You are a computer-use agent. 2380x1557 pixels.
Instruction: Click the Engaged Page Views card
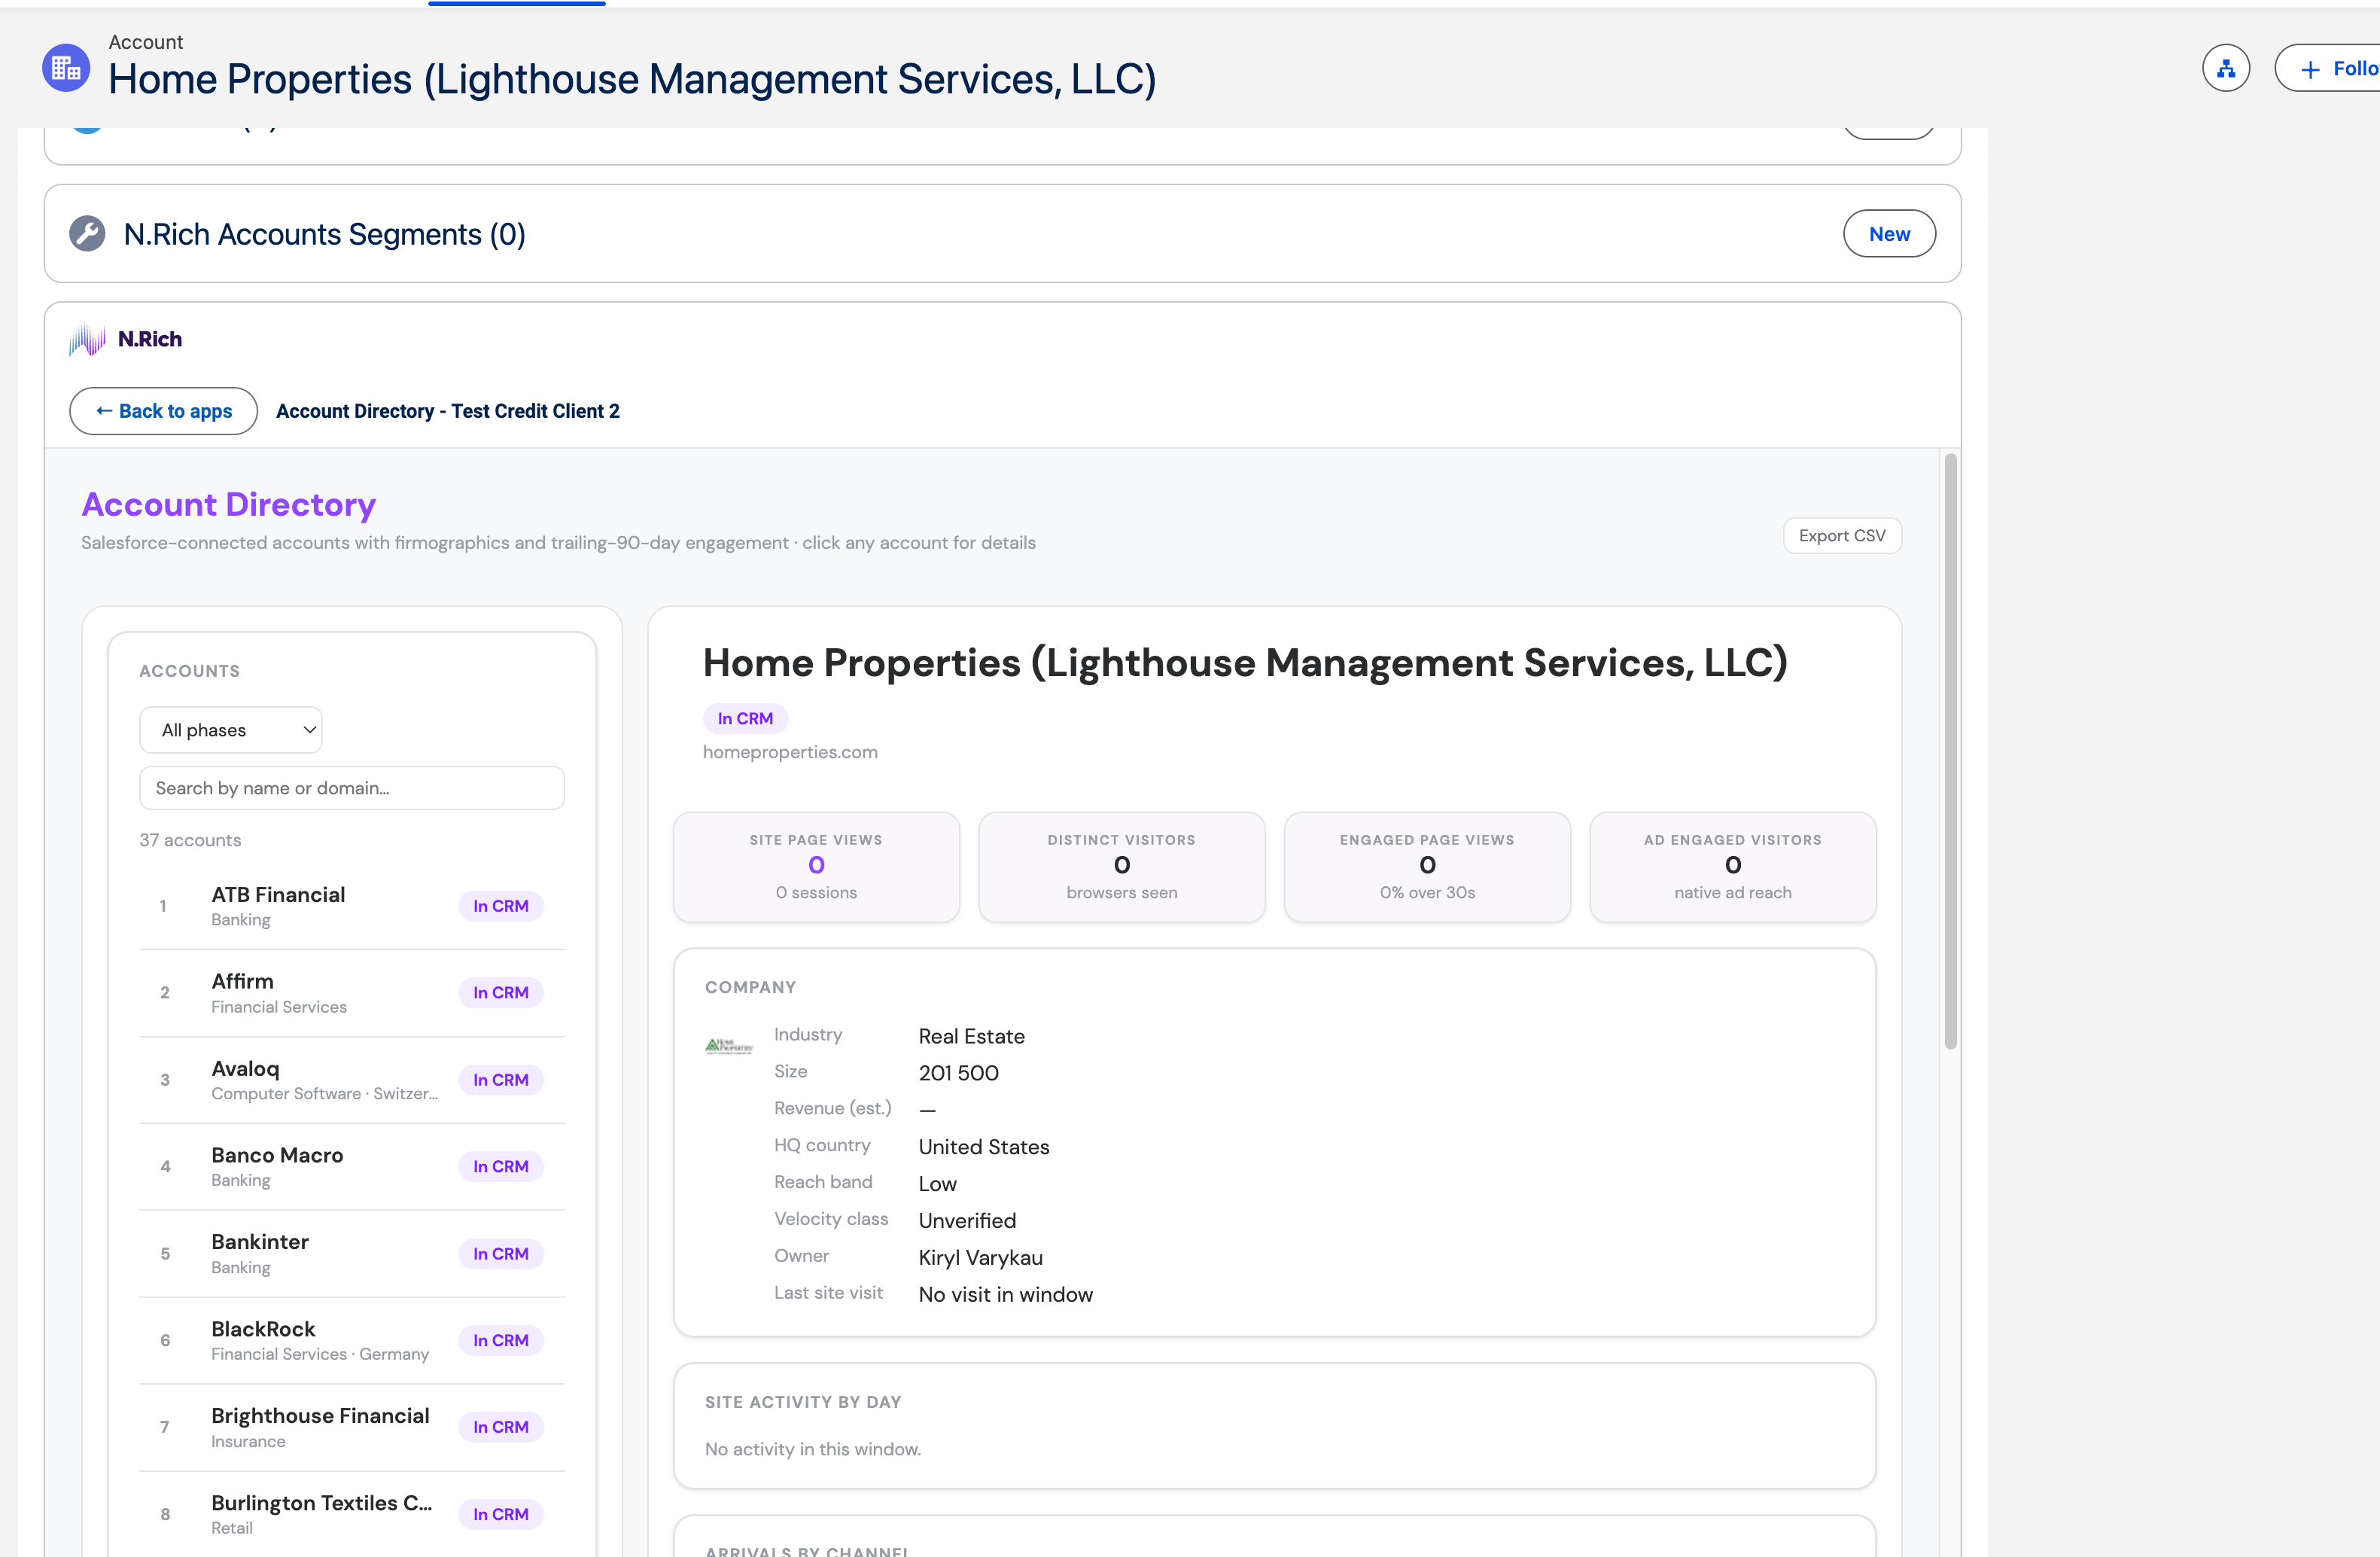[x=1427, y=867]
